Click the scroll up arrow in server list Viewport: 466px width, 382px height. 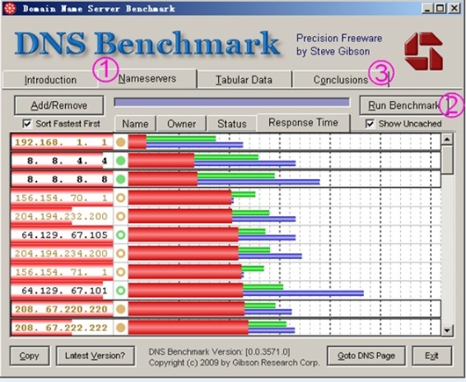point(448,139)
